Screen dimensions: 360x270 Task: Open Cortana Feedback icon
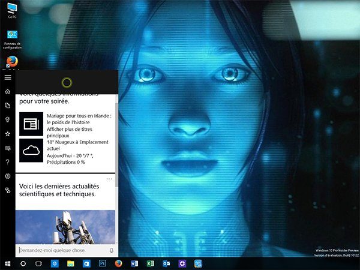tap(8, 190)
